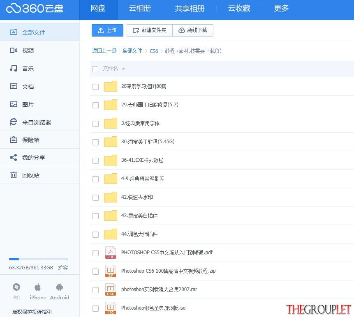Click the folder icon for 29.天师画王旧照修复(5.7)
This screenshot has height=317, width=354.
tap(111, 105)
